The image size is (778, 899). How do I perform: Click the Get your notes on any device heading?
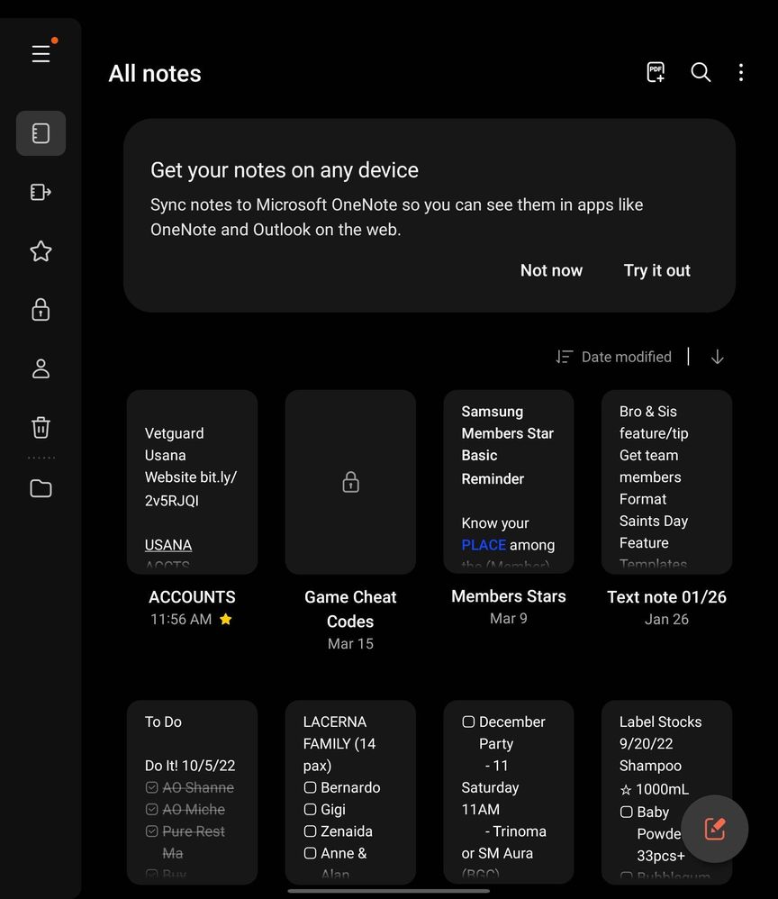[x=285, y=170]
